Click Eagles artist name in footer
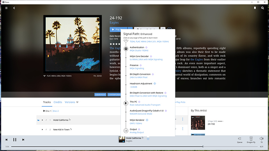This screenshot has height=151, width=269. (x=129, y=141)
